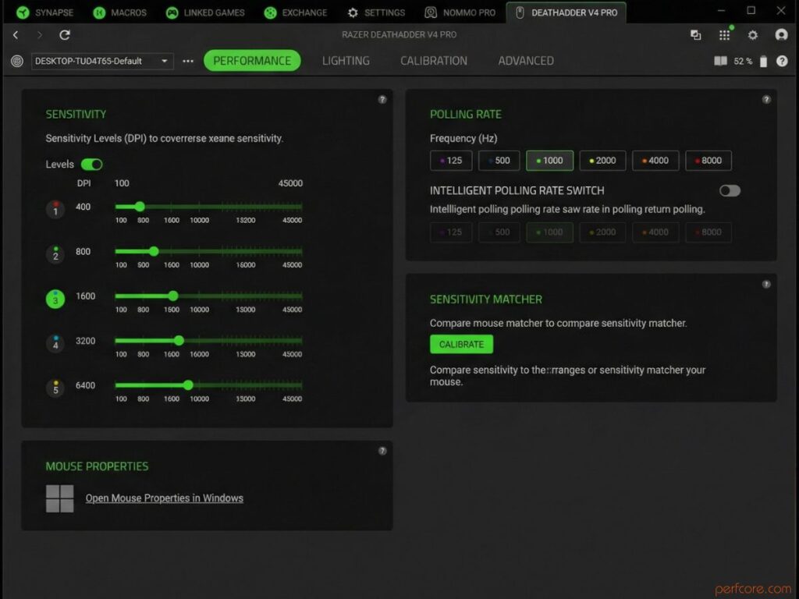Viewport: 799px width, 599px height.
Task: Open the gear settings icon at top right
Action: pos(753,35)
